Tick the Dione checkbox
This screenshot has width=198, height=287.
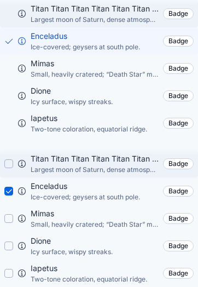pos(9,246)
